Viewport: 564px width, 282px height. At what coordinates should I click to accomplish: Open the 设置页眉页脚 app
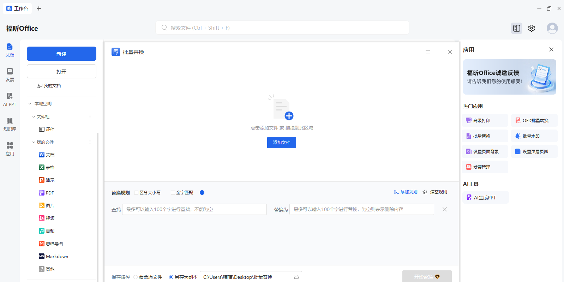point(534,151)
